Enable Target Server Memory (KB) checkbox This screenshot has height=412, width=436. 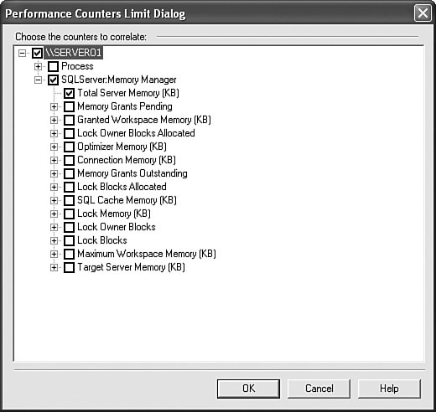click(x=69, y=267)
